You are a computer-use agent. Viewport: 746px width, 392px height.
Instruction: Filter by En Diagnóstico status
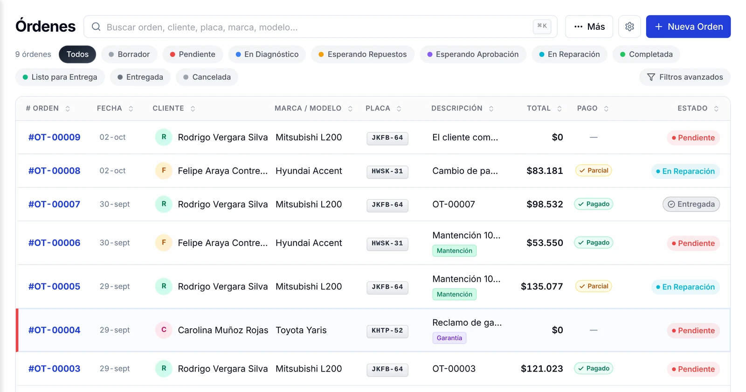click(267, 54)
